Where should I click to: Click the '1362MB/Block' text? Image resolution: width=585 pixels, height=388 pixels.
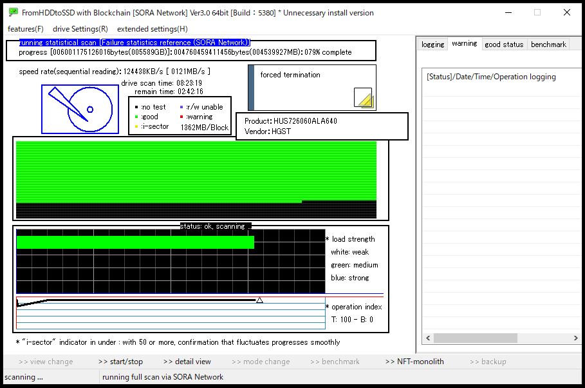pos(205,128)
